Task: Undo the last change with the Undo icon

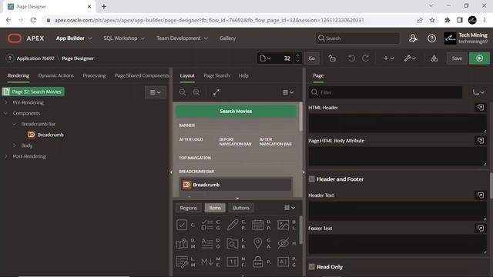Action: coord(351,58)
